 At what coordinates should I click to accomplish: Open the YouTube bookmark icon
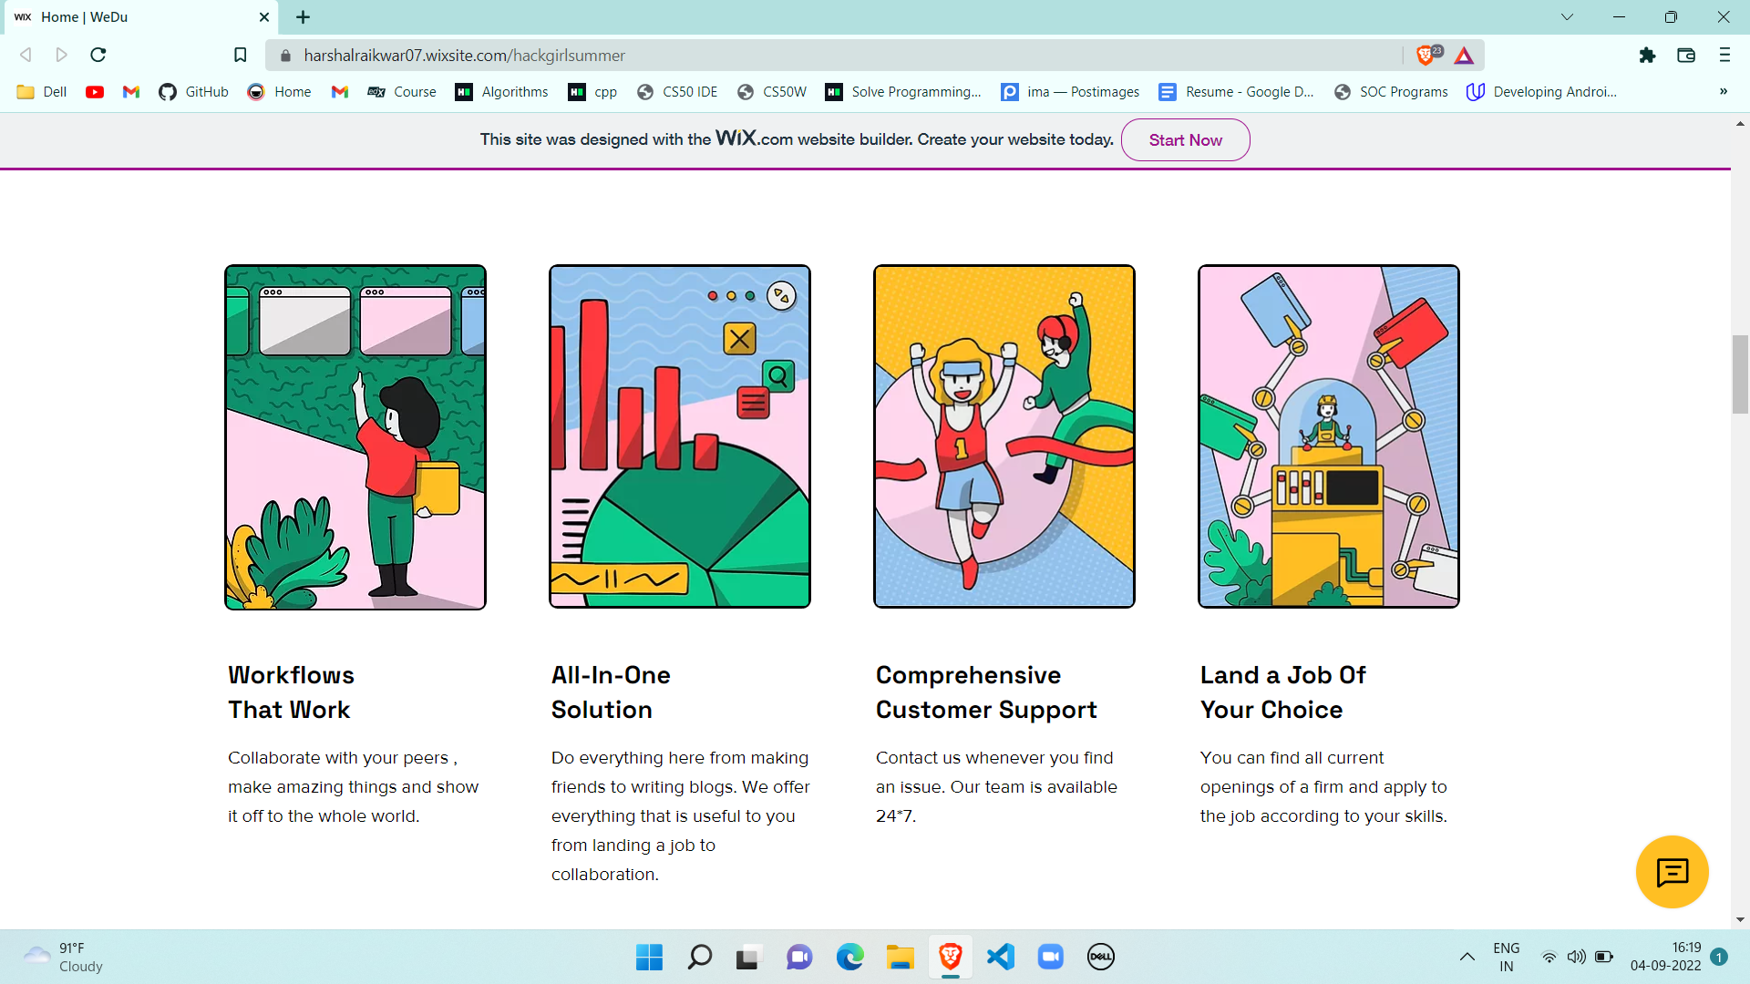[95, 92]
